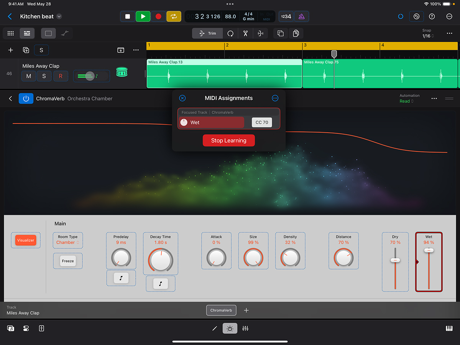Open the track header ellipsis options
This screenshot has width=460, height=345.
coord(136,50)
